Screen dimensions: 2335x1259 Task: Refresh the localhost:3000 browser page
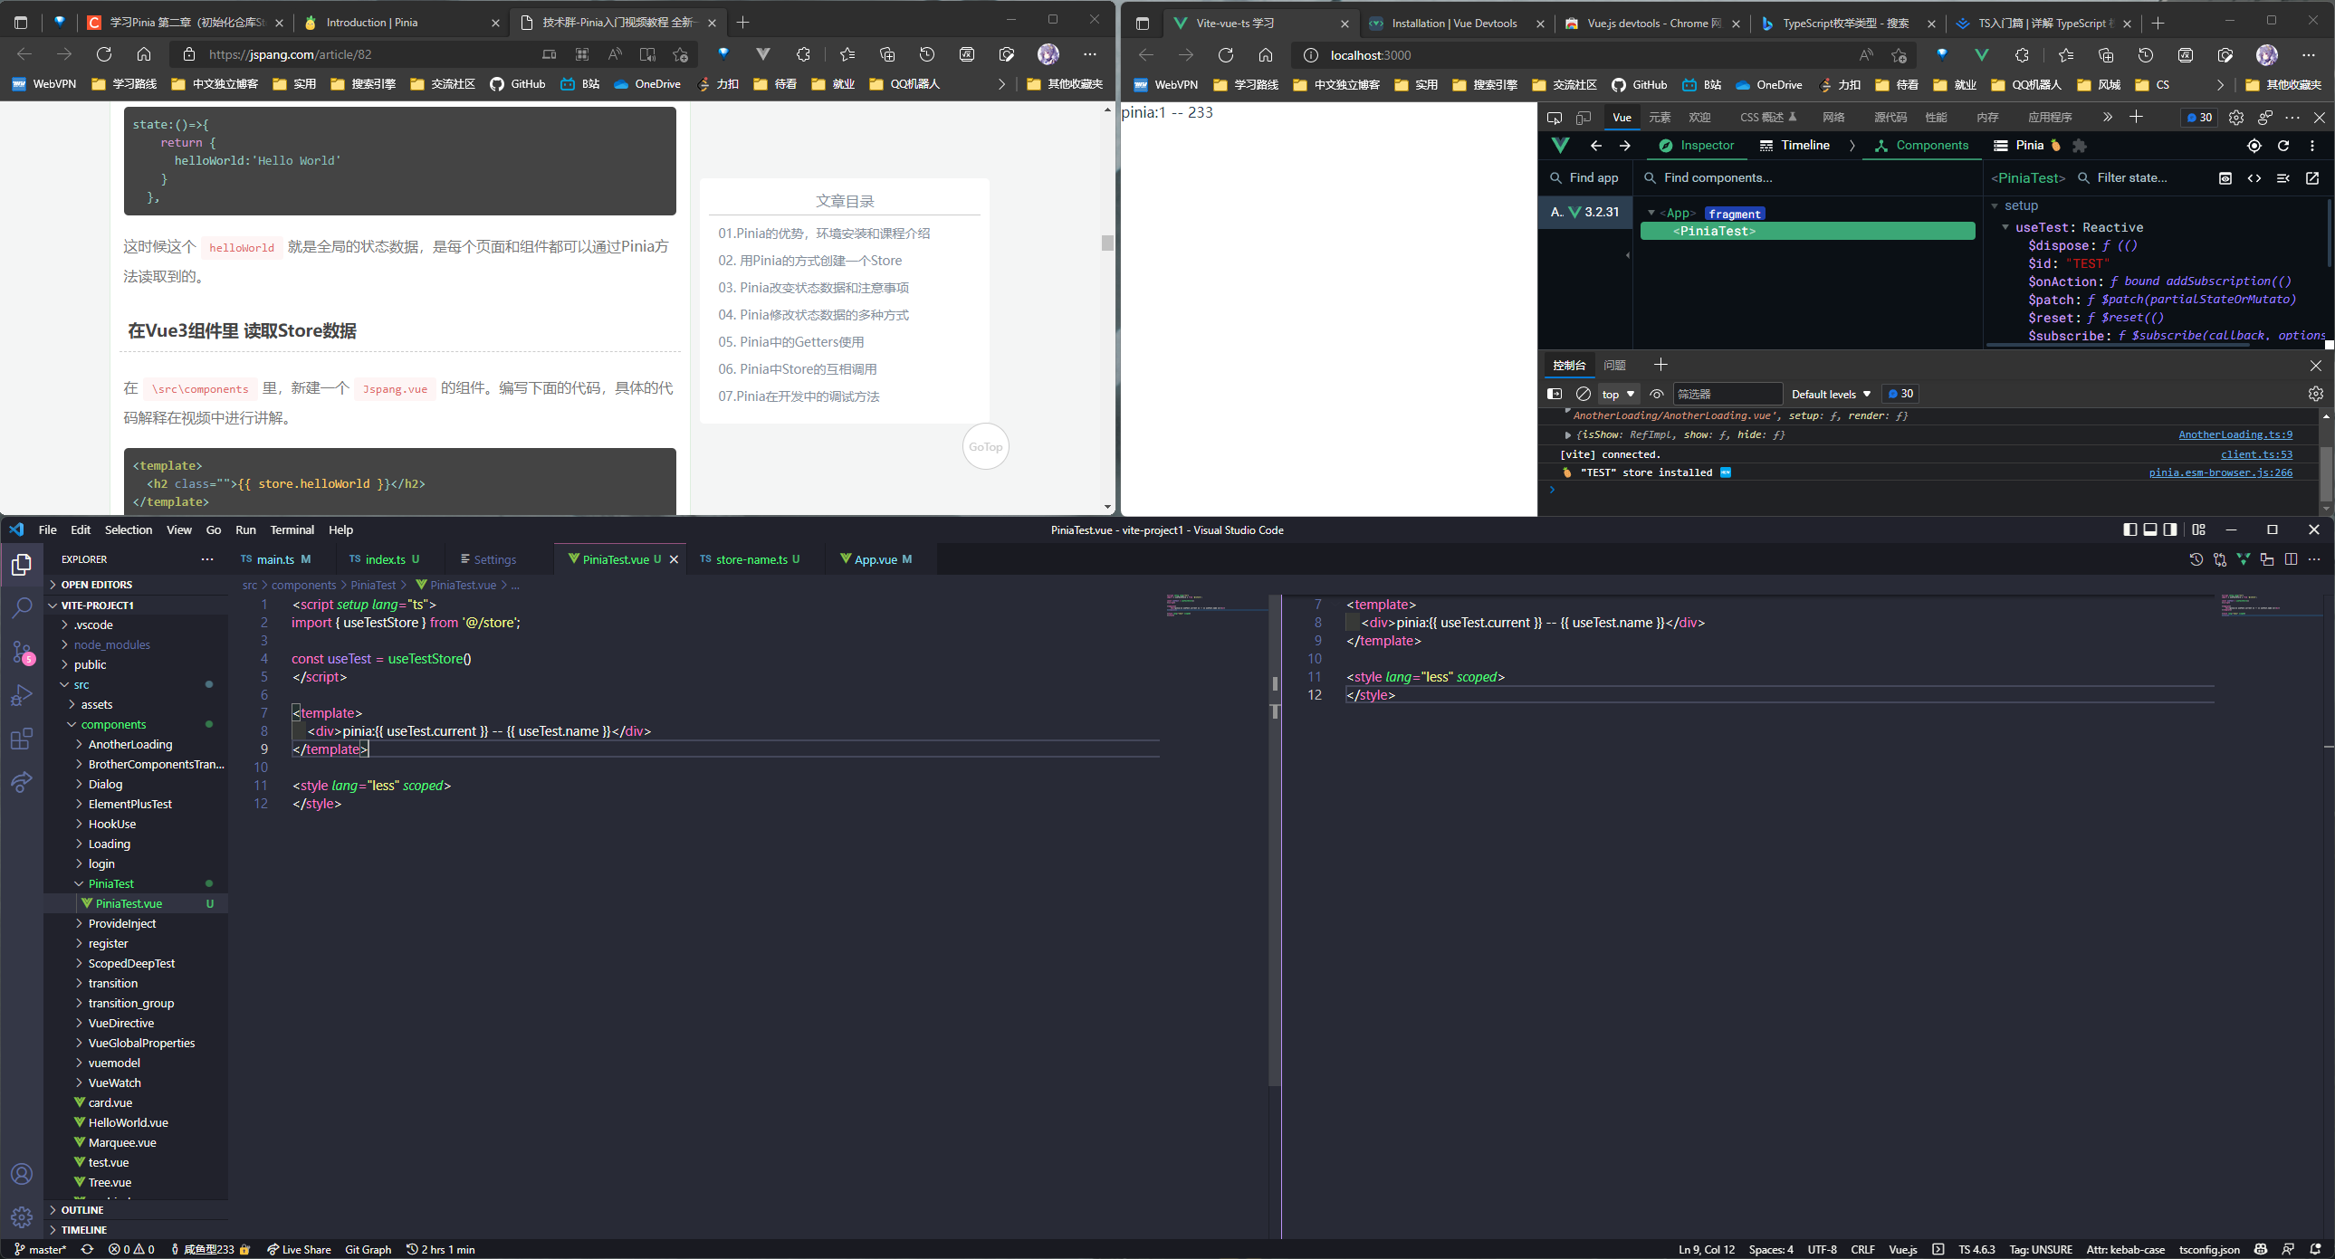pyautogui.click(x=1226, y=54)
